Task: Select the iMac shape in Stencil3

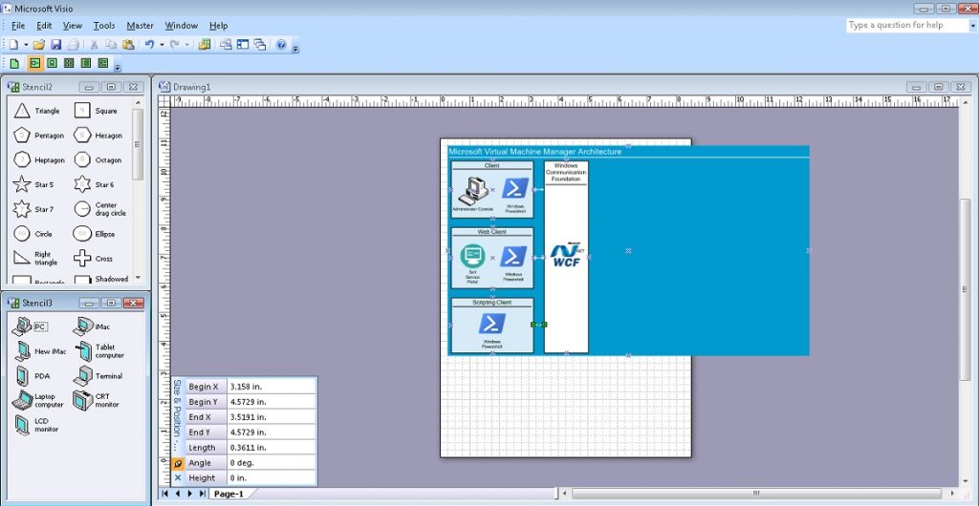Action: [x=93, y=327]
